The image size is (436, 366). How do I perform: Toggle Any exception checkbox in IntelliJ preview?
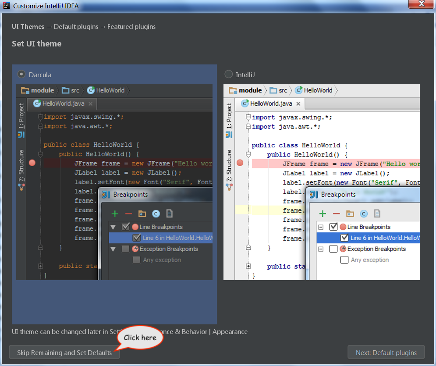point(344,260)
